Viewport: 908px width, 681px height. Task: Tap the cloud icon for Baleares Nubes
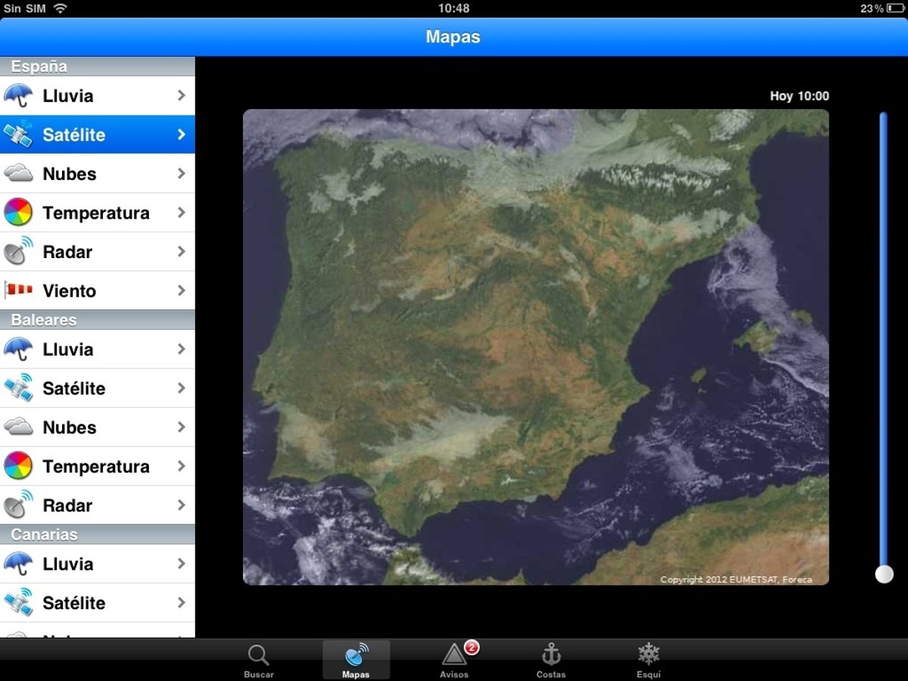pyautogui.click(x=18, y=428)
